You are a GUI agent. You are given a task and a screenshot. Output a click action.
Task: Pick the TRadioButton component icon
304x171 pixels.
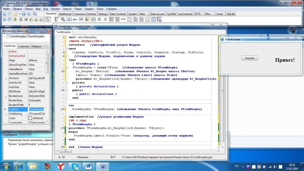coord(105,19)
